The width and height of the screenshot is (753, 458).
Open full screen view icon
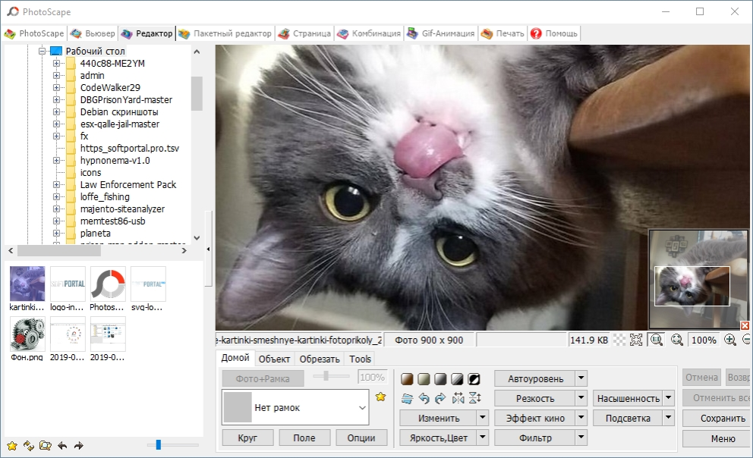(636, 340)
